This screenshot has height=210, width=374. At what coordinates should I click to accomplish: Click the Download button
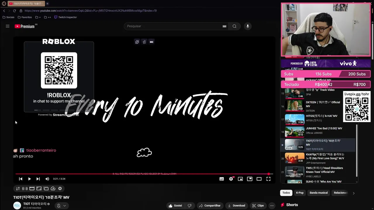coord(236,206)
